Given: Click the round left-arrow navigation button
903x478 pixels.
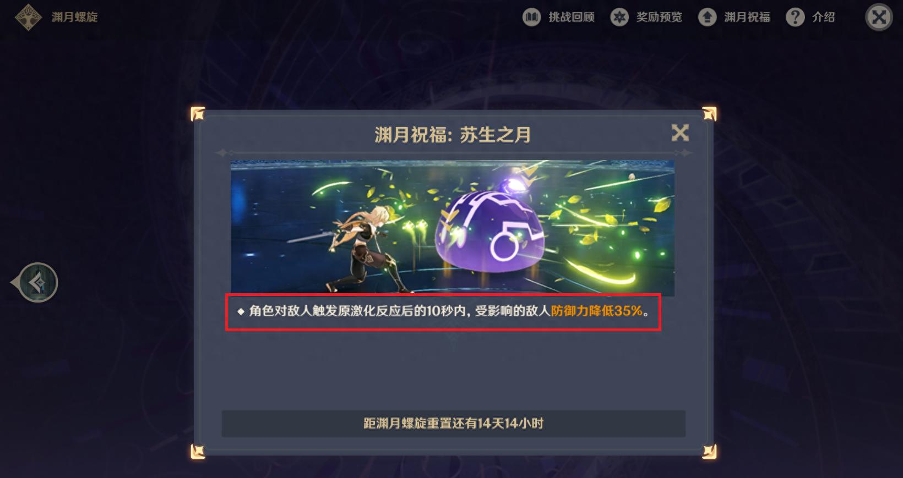Looking at the screenshot, I should 37,283.
